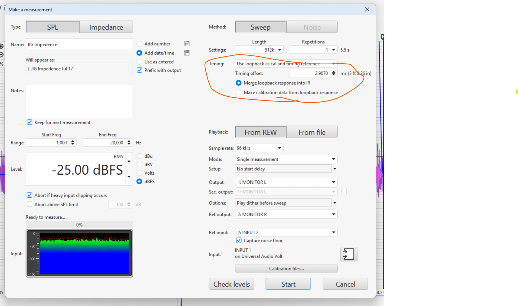
Task: Open the Sample rate dropdown
Action: (259, 148)
